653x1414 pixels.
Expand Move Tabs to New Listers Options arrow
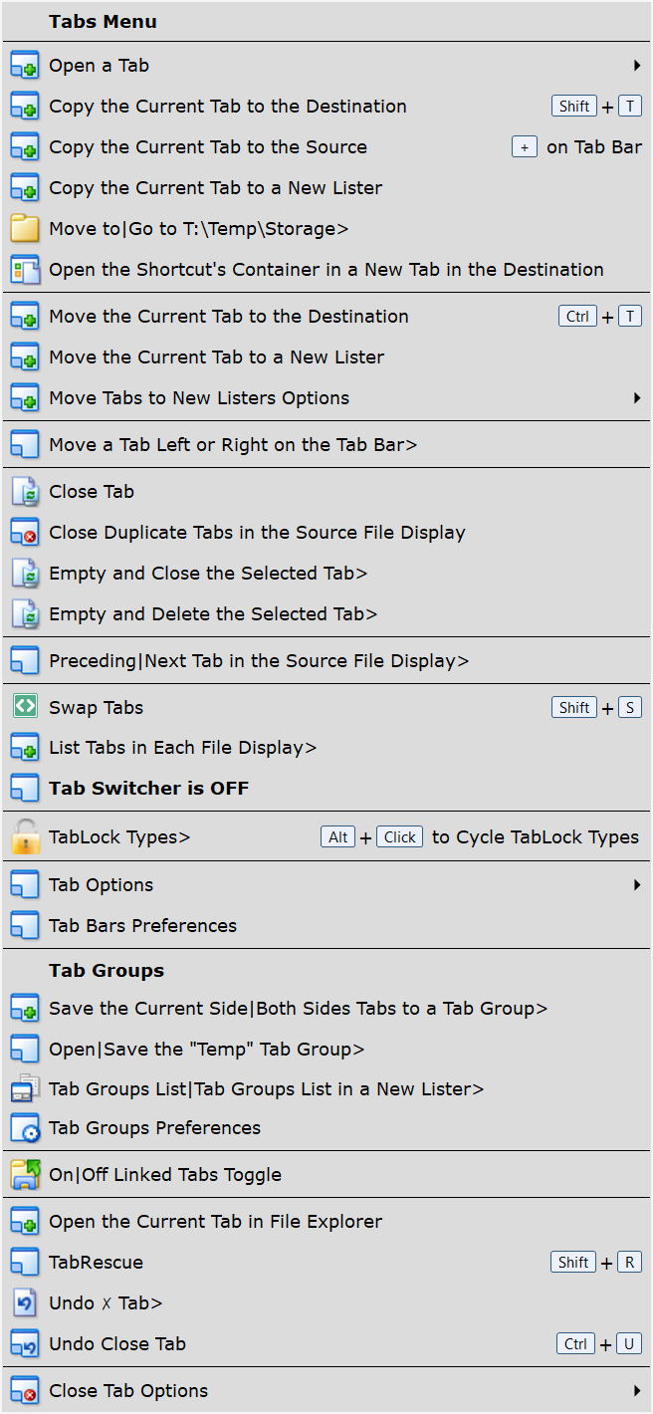(636, 398)
